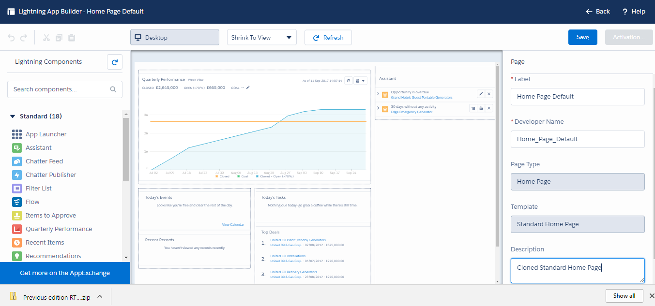Edit the Quarterly Performance goal pencil

[x=248, y=87]
